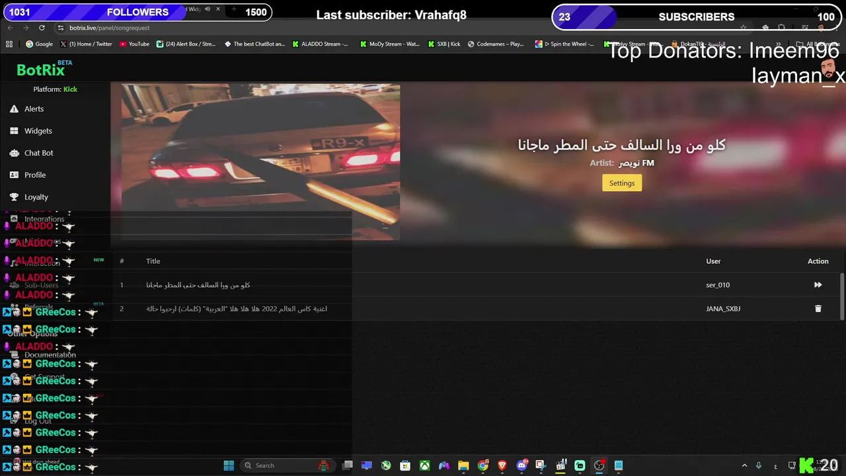Screen dimensions: 846x476
Task: Open the Alert Box / Stre... bookmark
Action: [x=186, y=44]
